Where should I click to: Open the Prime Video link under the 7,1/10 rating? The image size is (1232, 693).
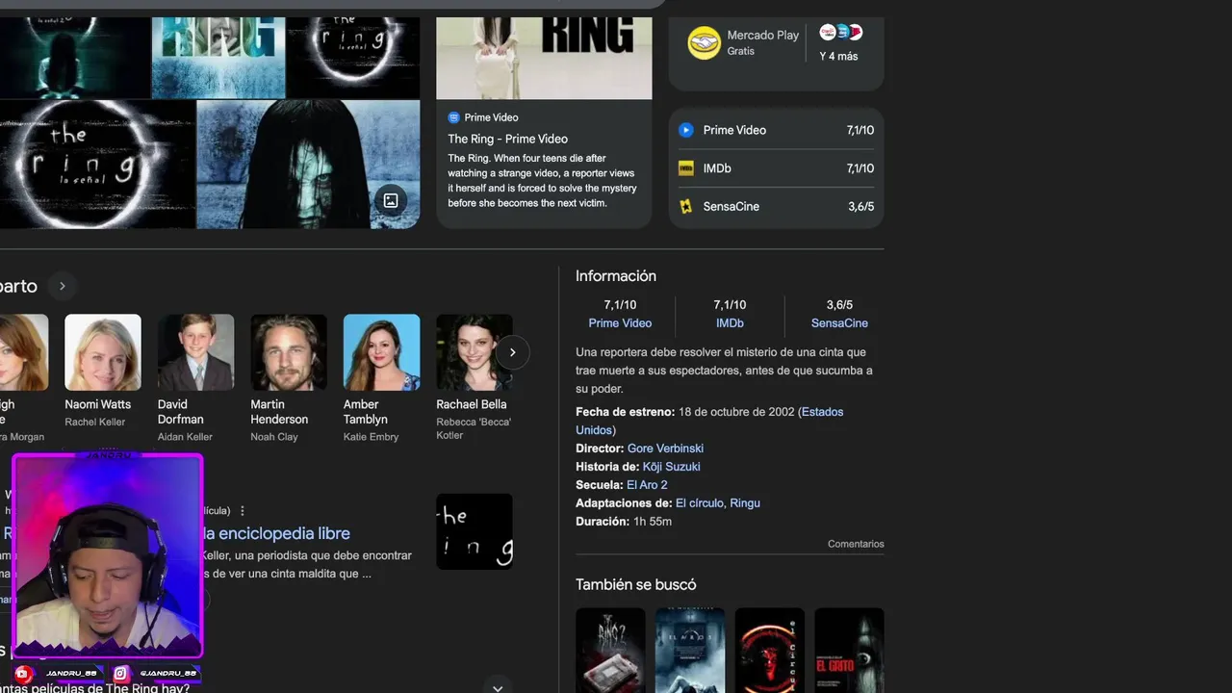(620, 323)
